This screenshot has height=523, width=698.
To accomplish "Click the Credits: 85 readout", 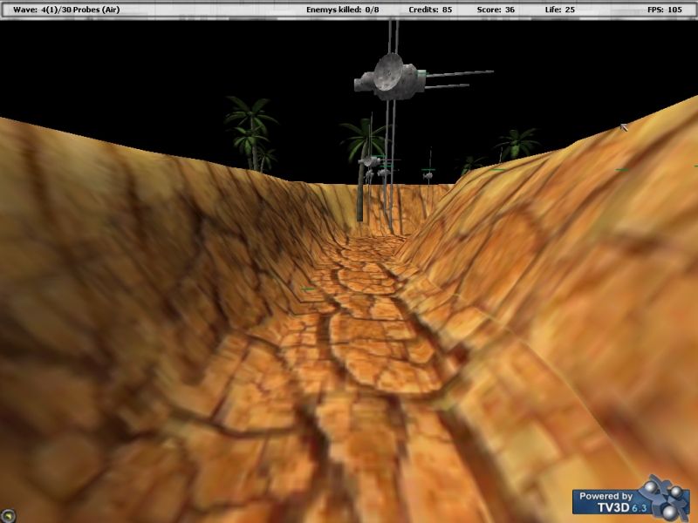I will 430,10.
